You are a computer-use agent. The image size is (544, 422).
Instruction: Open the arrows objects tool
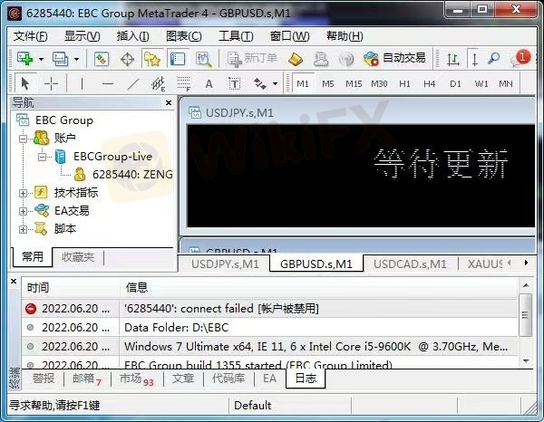(260, 83)
